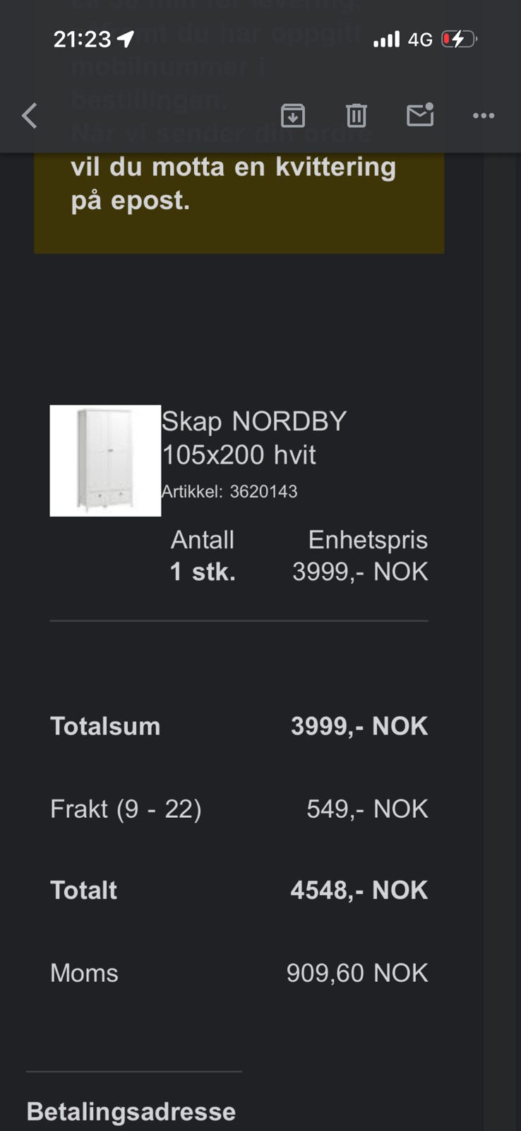Tap the Antall 1 stk. quantity

(203, 571)
